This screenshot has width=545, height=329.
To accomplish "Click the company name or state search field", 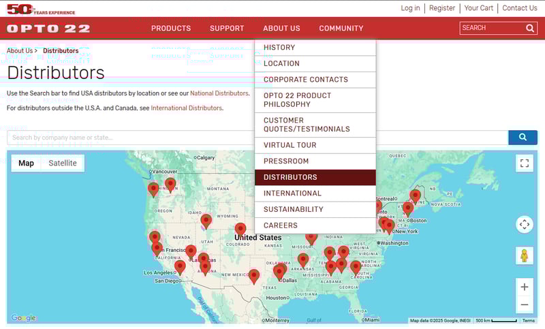I will coord(258,138).
